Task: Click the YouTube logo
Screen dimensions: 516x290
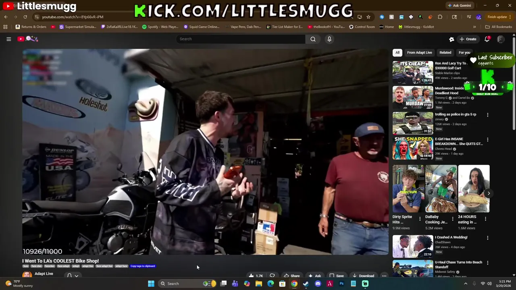Action: [x=27, y=39]
